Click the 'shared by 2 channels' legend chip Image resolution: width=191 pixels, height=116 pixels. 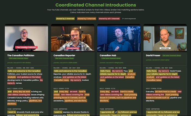click(65, 19)
